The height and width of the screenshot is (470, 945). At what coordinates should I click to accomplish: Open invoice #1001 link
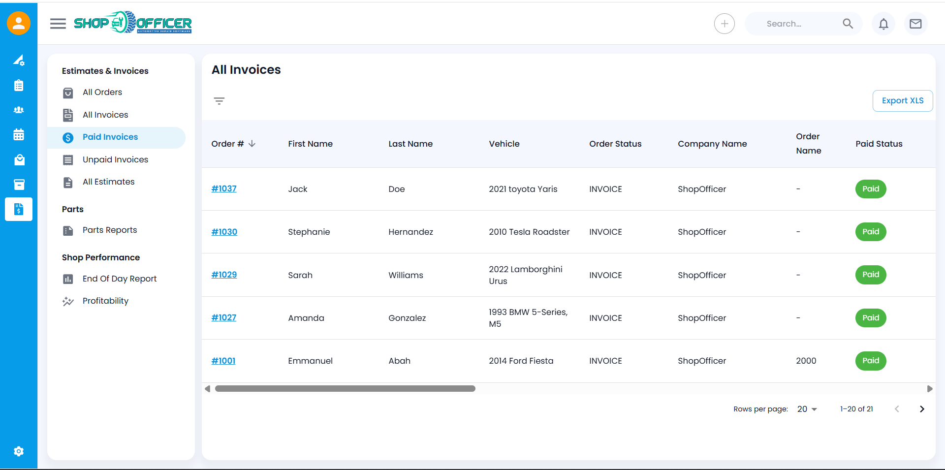[x=223, y=361]
